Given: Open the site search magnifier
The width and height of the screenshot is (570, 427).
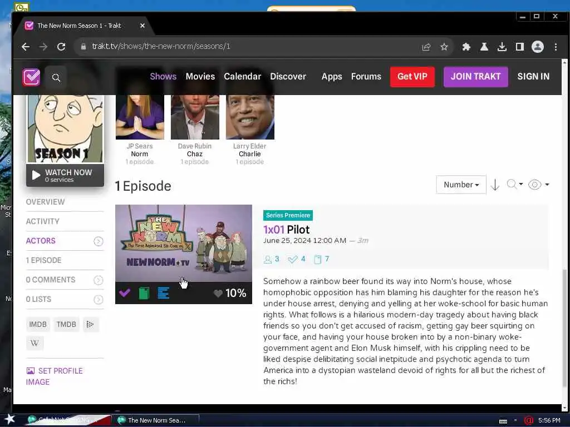Looking at the screenshot, I should [56, 77].
